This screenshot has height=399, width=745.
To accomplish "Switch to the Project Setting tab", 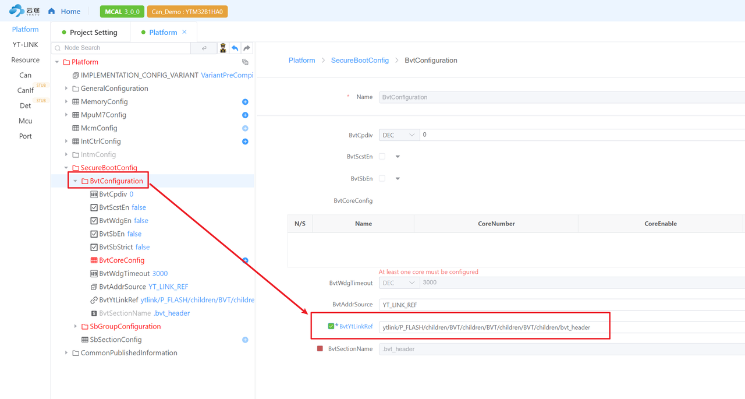I will [x=90, y=32].
